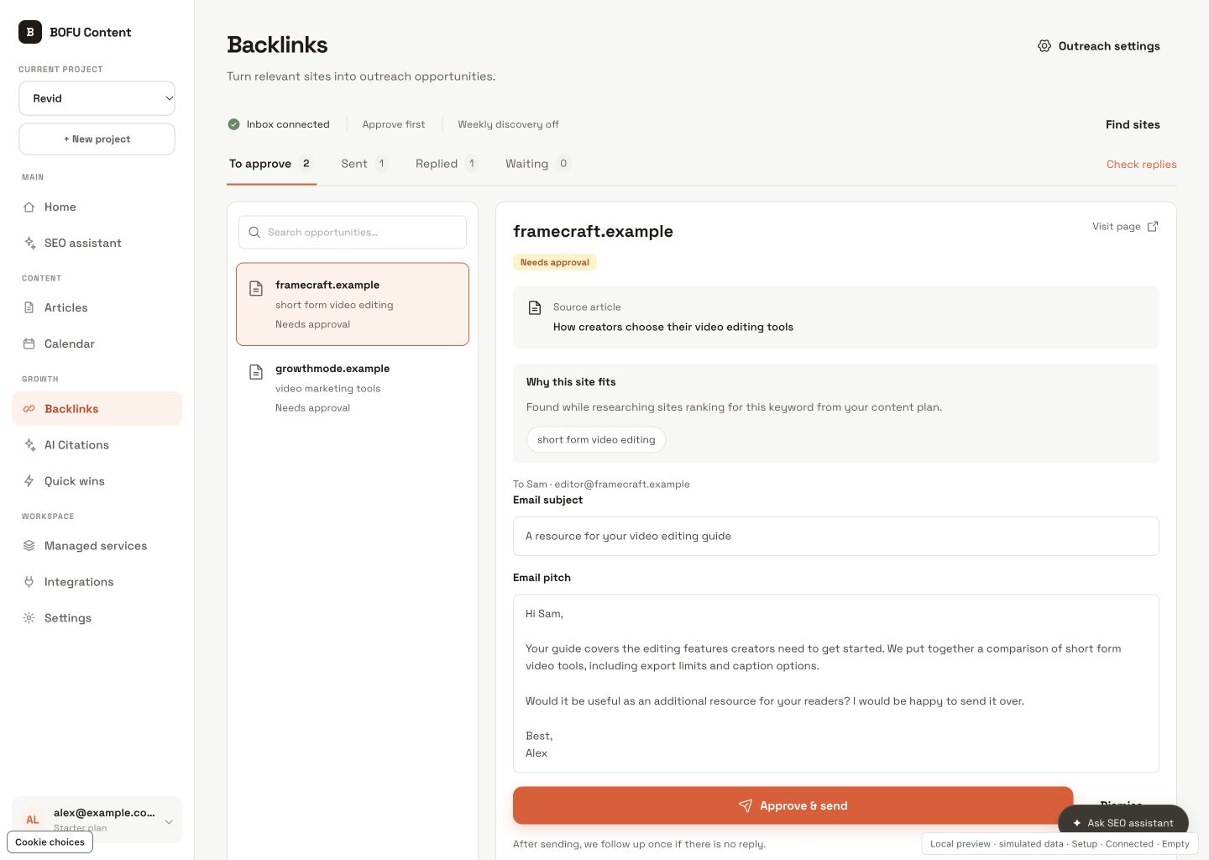Select the growthmode.example opportunity card
Viewport: 1209px width, 860px height.
(353, 388)
